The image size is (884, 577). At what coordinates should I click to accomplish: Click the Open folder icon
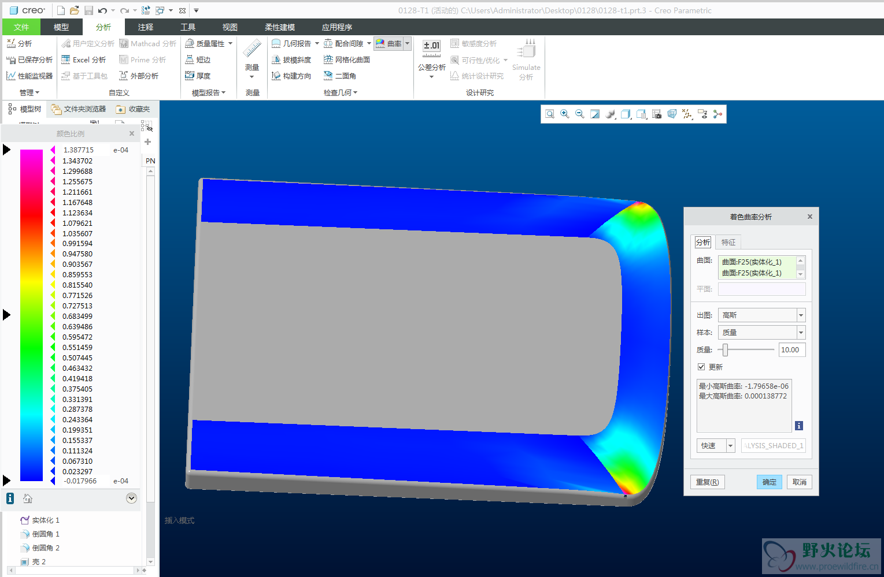point(75,10)
